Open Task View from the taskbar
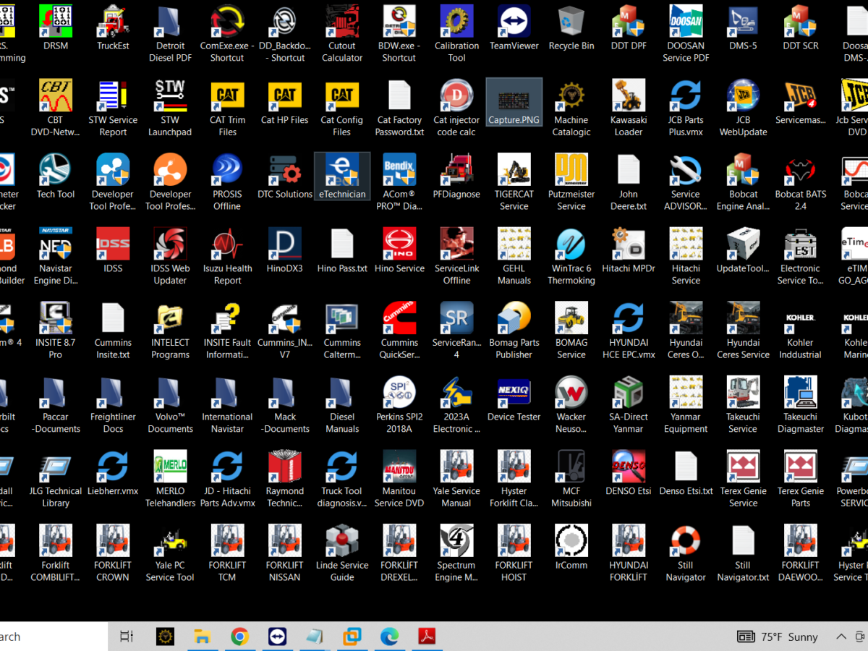 click(127, 637)
